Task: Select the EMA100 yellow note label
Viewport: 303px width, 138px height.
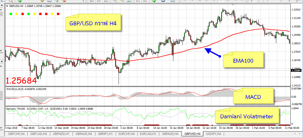Action: pyautogui.click(x=243, y=61)
